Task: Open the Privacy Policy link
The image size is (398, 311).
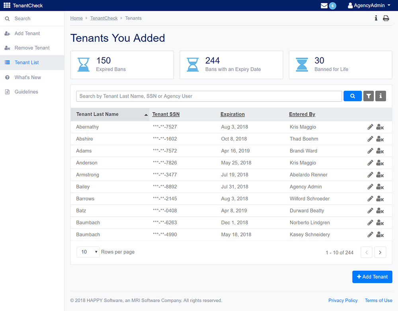Action: (343, 300)
